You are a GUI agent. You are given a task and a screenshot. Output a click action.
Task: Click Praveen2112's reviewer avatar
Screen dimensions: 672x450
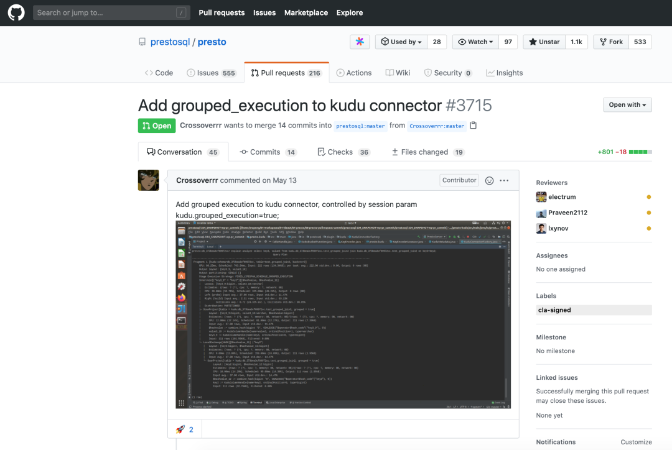tap(541, 213)
